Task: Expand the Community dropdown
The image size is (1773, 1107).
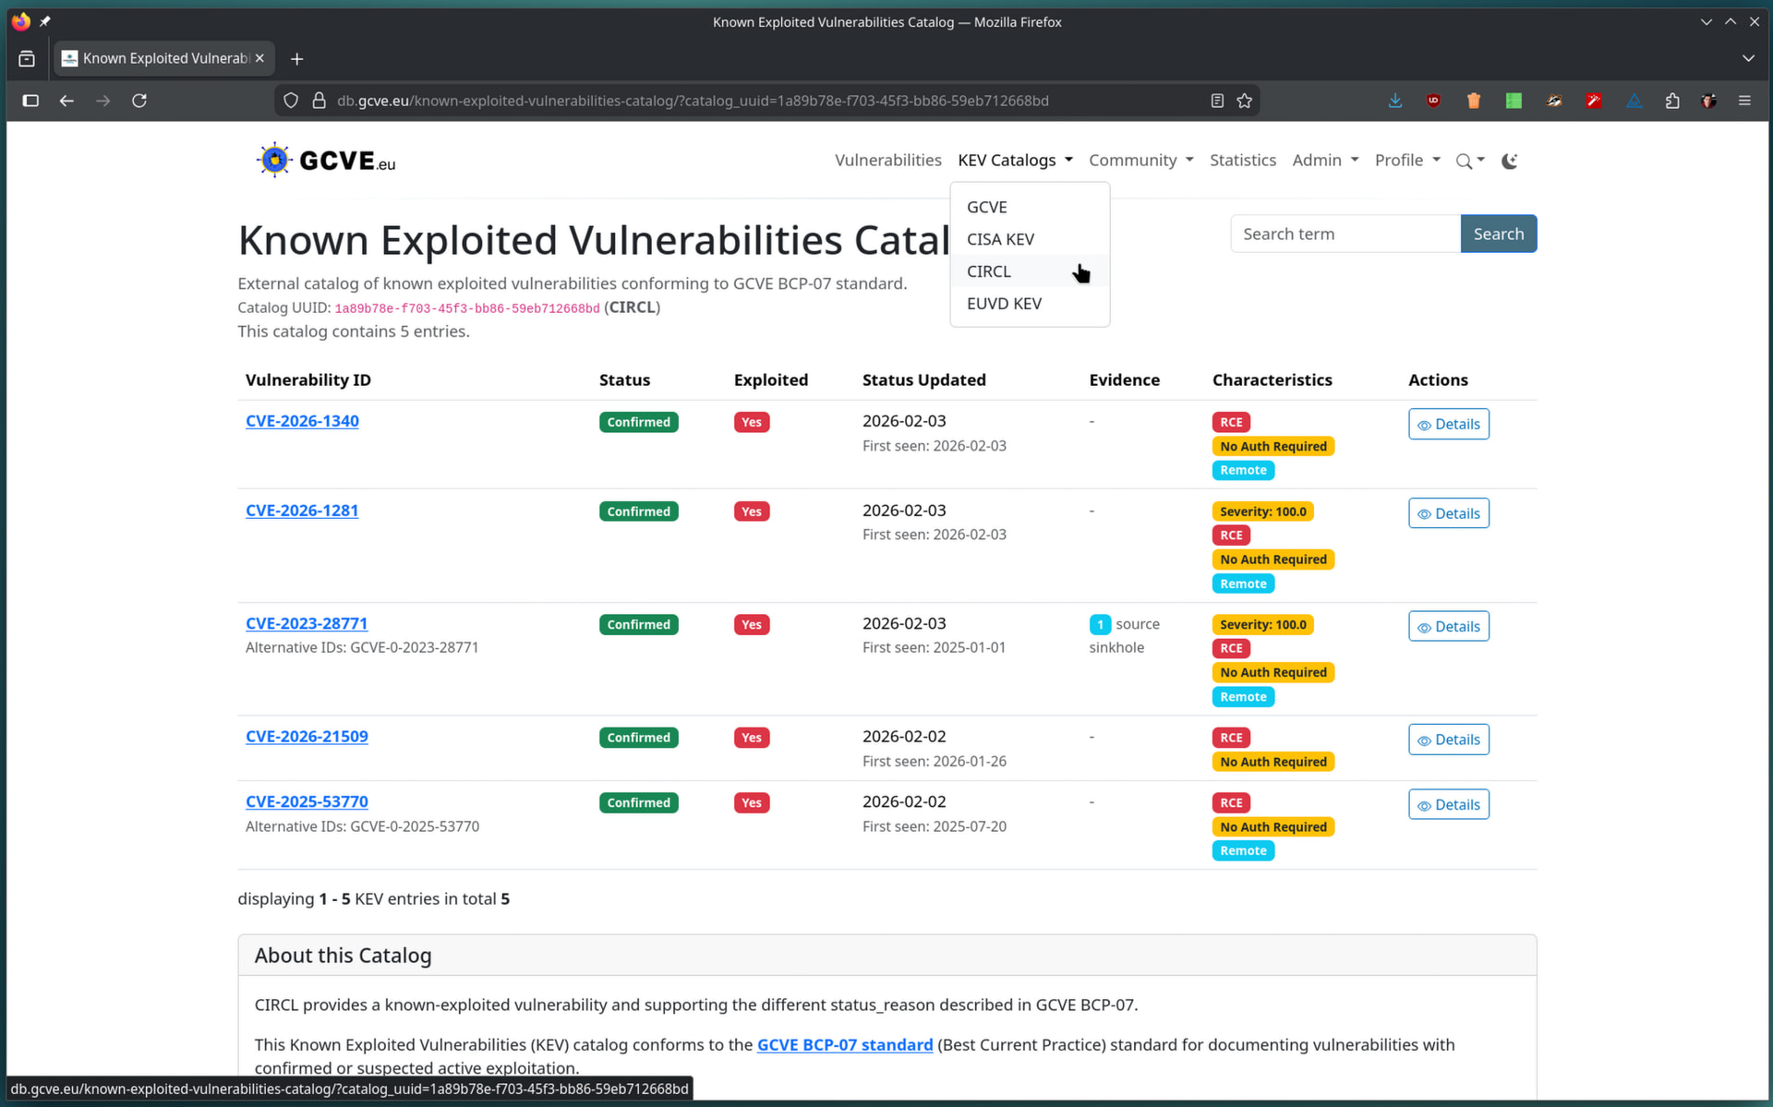Action: pyautogui.click(x=1140, y=160)
